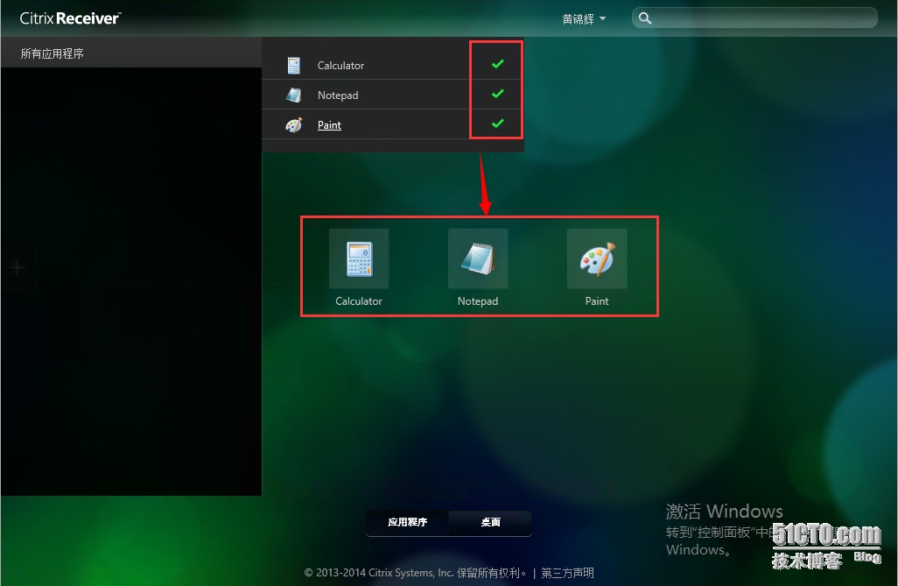Click the underlined Paint link in the list
Screen dimensions: 898x586
(x=329, y=125)
